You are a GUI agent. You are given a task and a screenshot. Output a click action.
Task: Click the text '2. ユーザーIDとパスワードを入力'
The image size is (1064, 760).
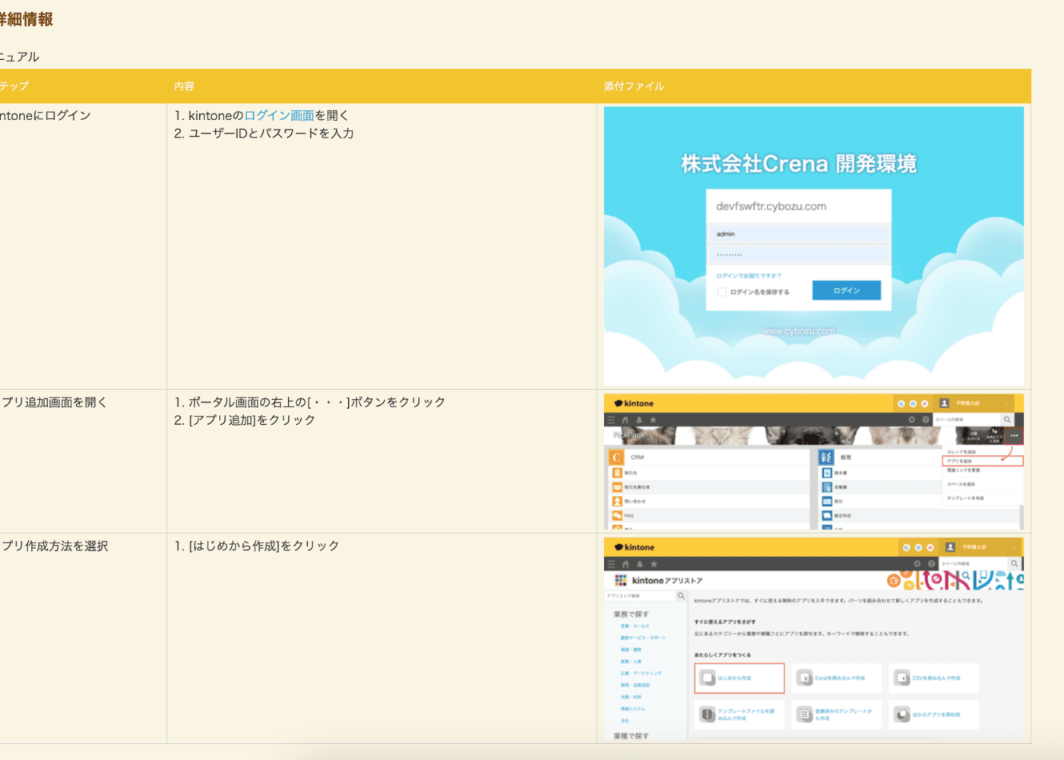(264, 134)
